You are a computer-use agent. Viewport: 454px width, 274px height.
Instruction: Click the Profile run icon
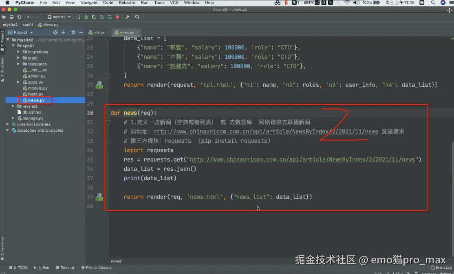(x=101, y=17)
